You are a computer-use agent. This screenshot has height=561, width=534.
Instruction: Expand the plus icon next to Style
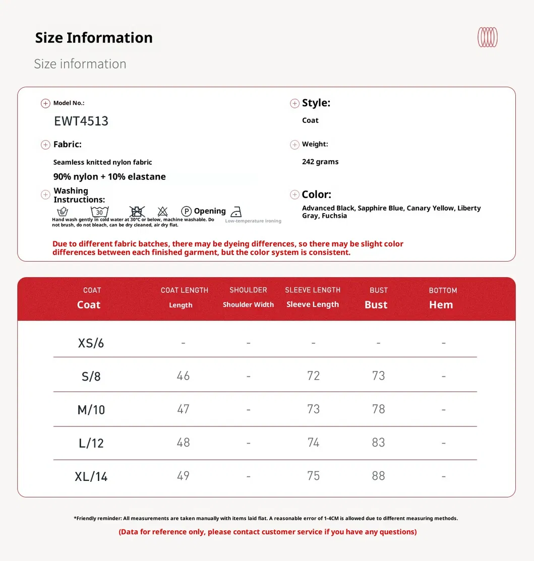[294, 103]
